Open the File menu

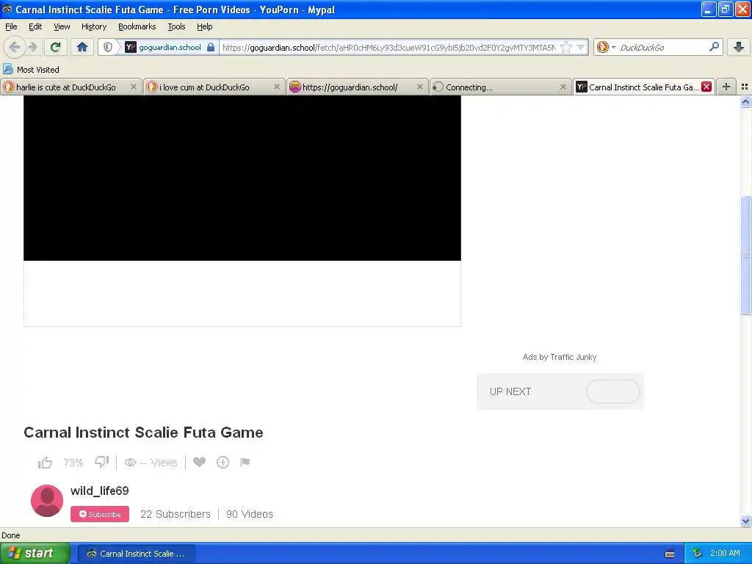pyautogui.click(x=11, y=26)
